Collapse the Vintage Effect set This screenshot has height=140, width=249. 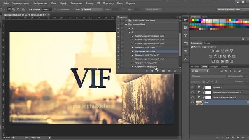(x=126, y=24)
